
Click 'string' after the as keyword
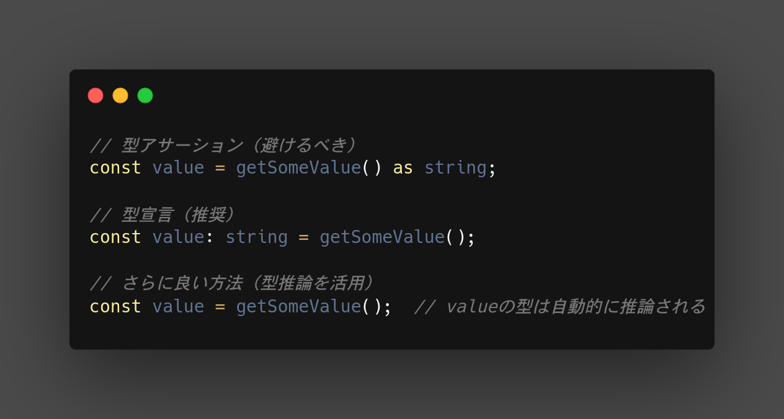click(x=455, y=168)
